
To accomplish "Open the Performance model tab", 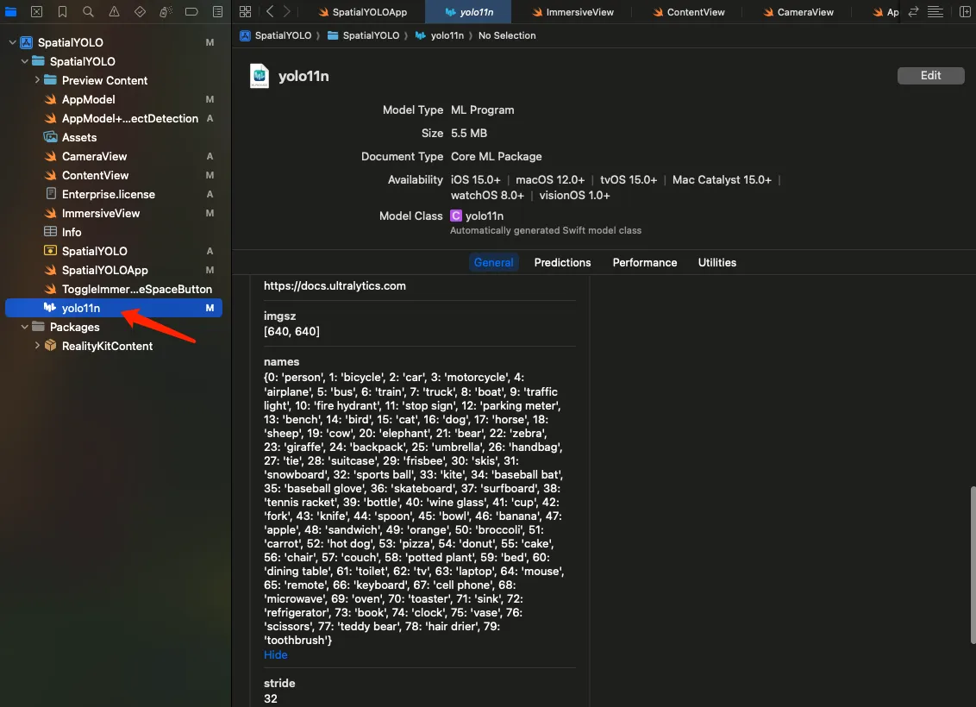I will click(644, 263).
